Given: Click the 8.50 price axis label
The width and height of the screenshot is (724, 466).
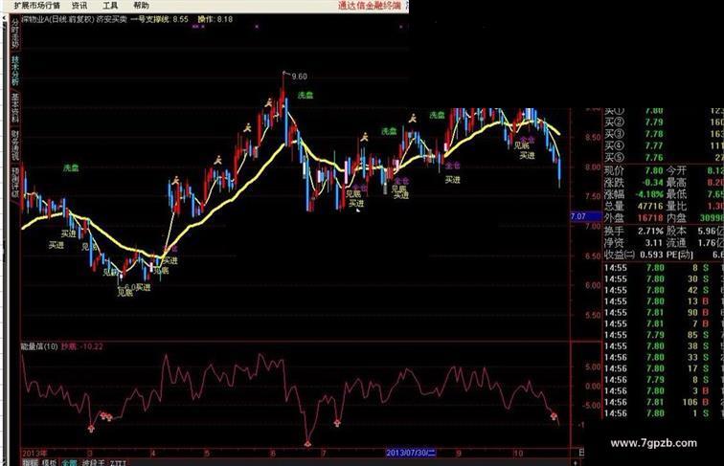Looking at the screenshot, I should 594,138.
